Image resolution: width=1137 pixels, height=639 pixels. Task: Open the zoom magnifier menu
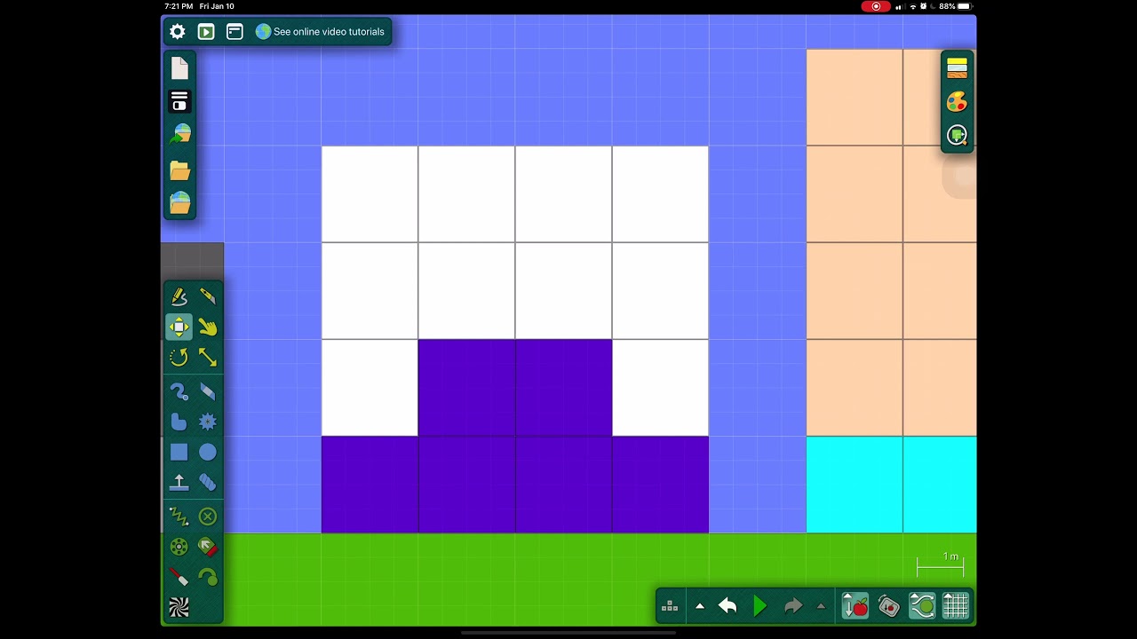coord(957,135)
